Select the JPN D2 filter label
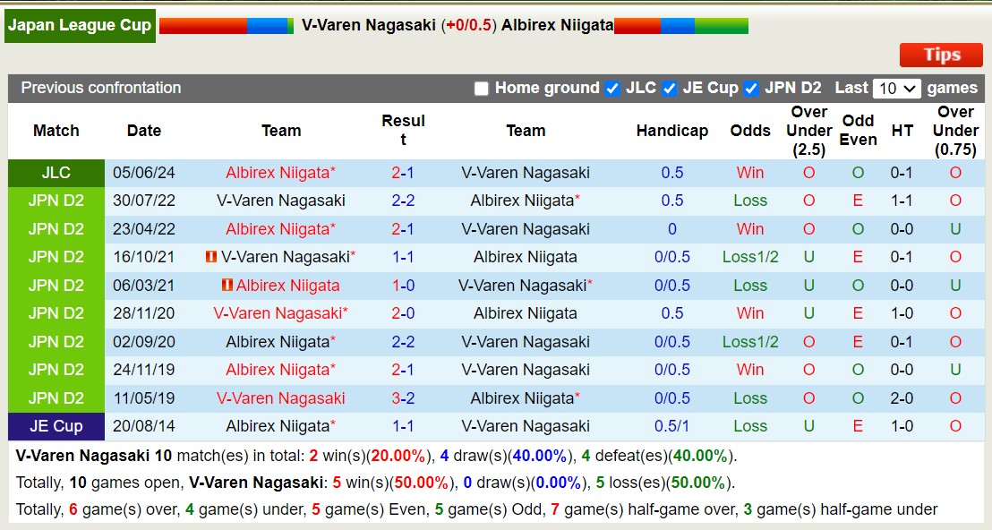The width and height of the screenshot is (992, 530). 793,88
